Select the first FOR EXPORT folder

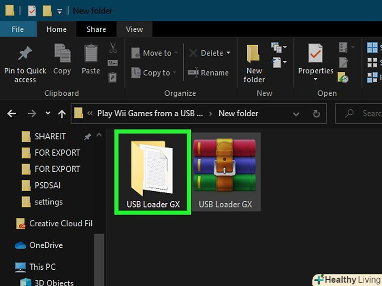pyautogui.click(x=51, y=153)
